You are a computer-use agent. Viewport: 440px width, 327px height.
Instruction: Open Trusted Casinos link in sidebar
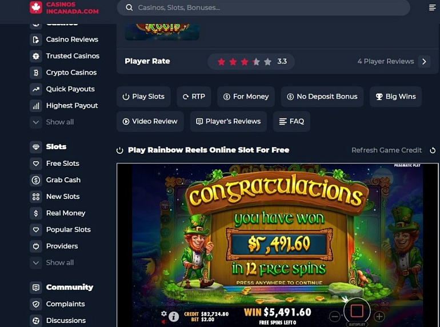tap(65, 56)
